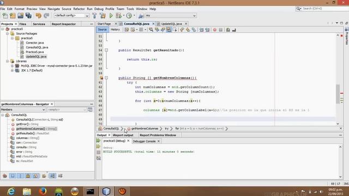Open Conector.java in Projects tree

coord(35,42)
